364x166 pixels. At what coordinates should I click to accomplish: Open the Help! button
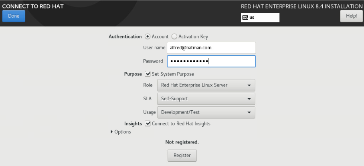tap(351, 16)
